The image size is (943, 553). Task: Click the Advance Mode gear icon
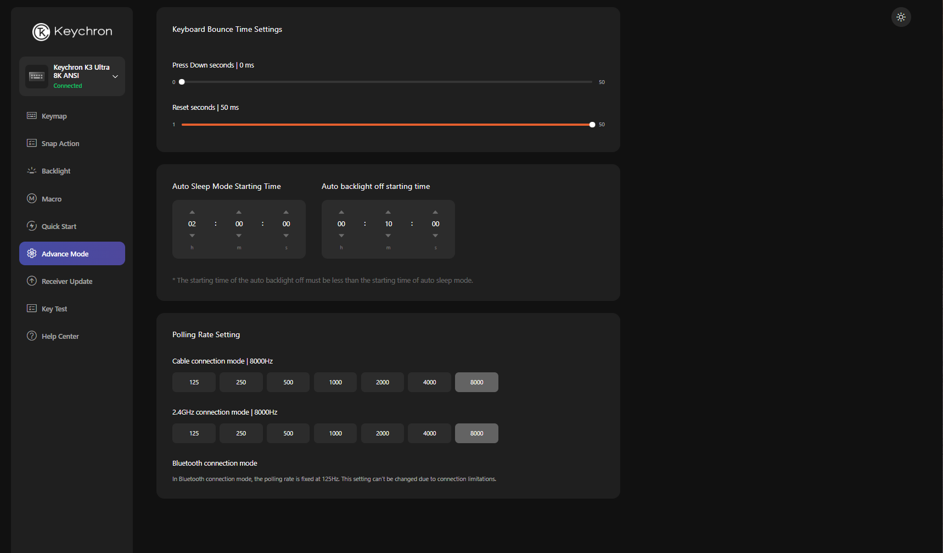point(32,253)
